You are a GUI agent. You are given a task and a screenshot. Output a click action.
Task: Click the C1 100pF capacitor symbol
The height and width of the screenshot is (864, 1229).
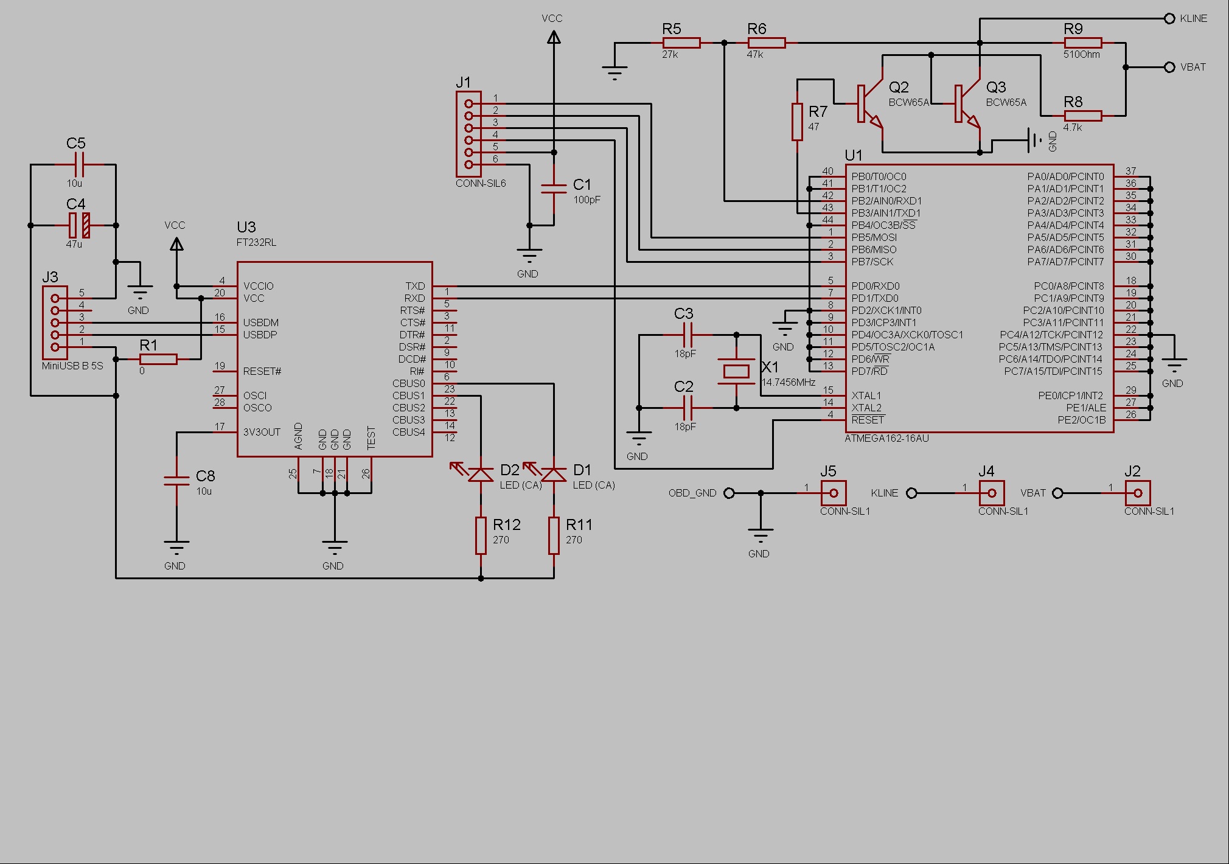[554, 189]
